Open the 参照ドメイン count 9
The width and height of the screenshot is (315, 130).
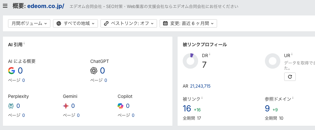point(267,108)
